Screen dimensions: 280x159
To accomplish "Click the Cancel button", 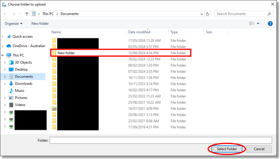I will [259, 149].
